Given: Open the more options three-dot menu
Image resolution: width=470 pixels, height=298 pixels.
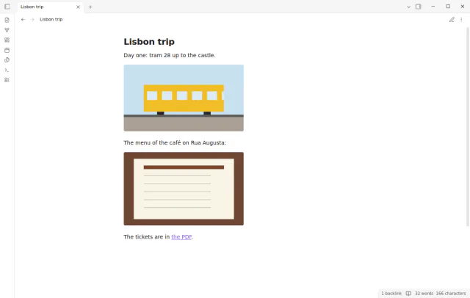Looking at the screenshot, I should coord(461,20).
